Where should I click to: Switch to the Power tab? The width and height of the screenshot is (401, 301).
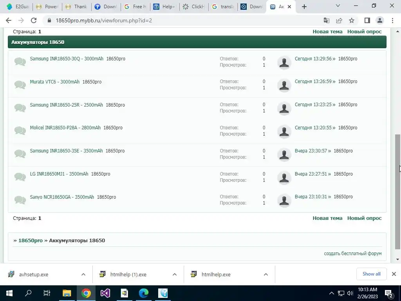pos(47,7)
